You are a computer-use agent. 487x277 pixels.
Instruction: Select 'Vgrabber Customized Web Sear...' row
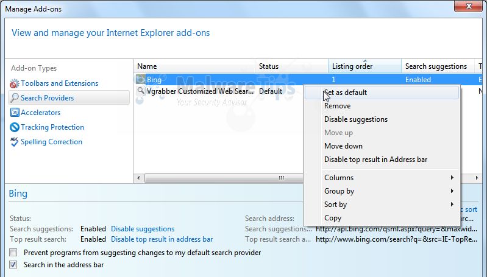click(x=200, y=91)
